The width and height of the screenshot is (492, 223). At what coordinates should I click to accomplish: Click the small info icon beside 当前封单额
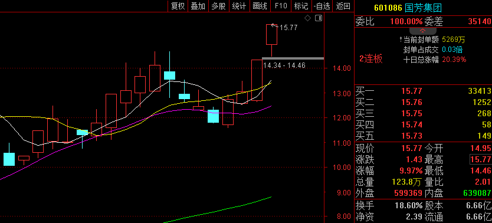point(401,40)
